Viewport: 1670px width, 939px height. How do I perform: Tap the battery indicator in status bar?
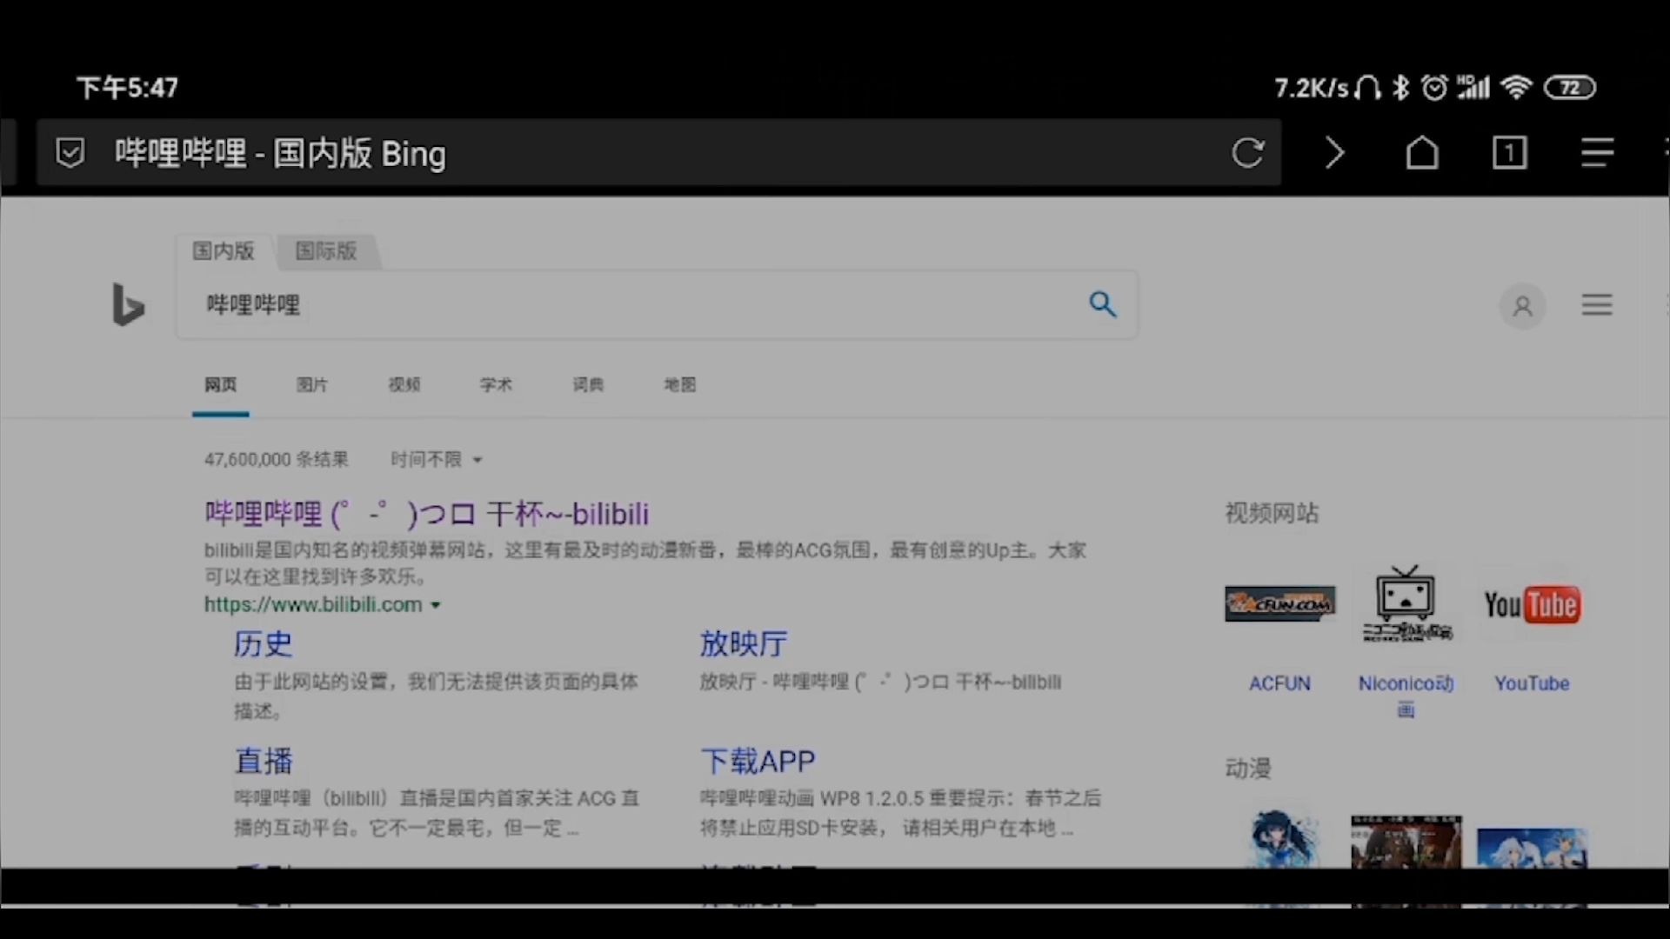[x=1569, y=88]
